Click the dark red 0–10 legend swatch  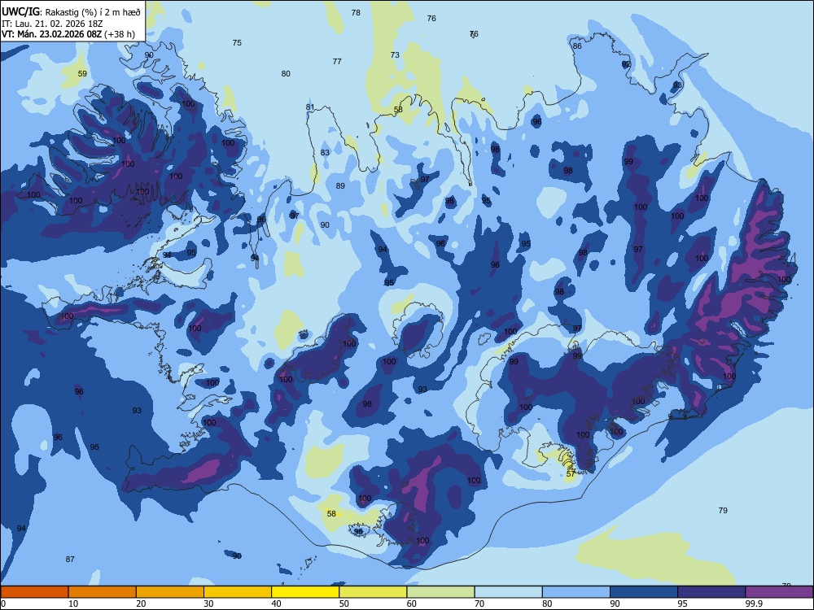tap(34, 592)
